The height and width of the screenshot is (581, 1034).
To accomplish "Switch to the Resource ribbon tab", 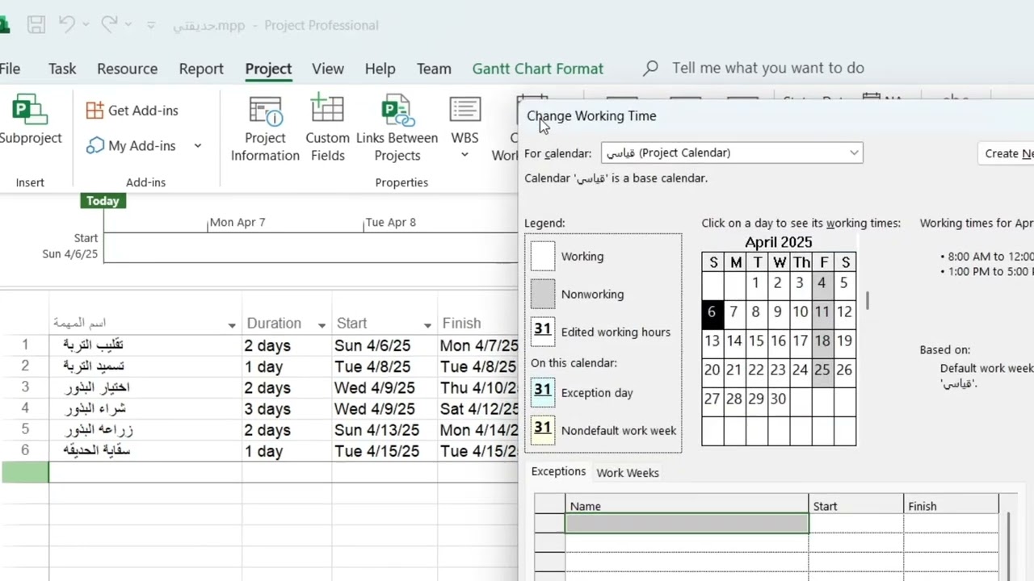I will [x=128, y=69].
